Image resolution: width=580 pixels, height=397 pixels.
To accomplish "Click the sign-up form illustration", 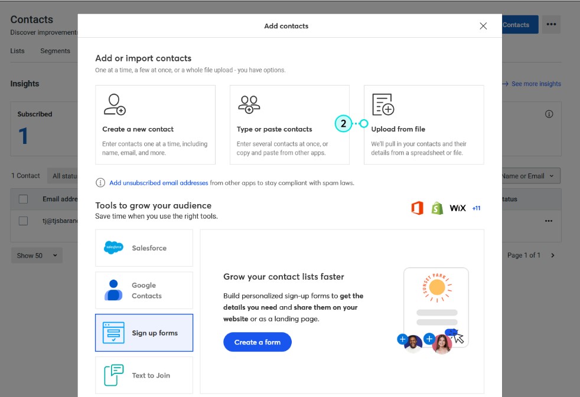I will (433, 310).
